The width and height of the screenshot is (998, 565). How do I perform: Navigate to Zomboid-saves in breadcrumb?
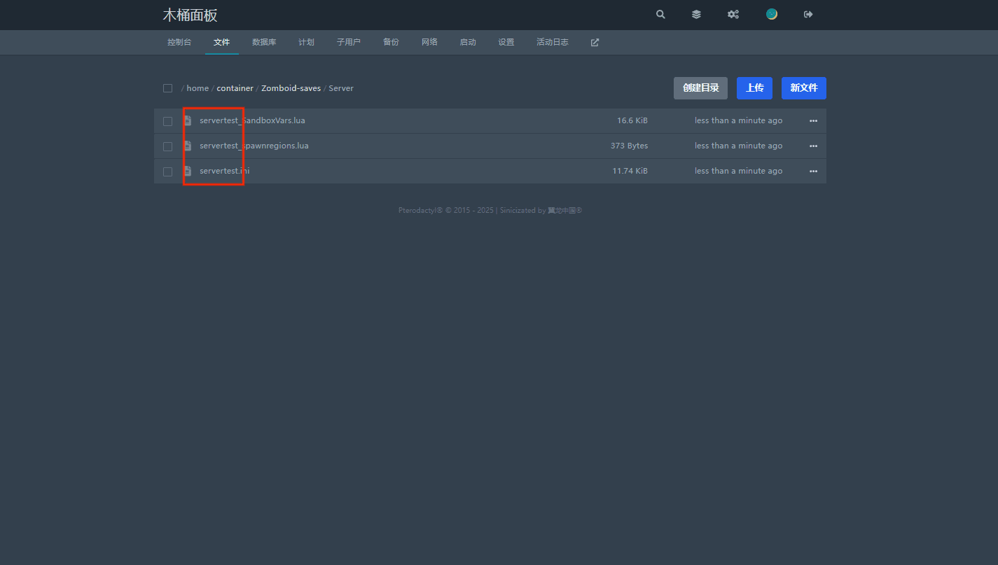tap(291, 88)
